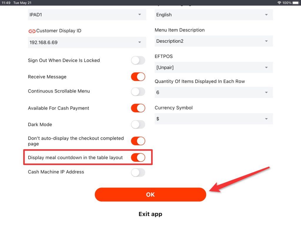Open the Customer Display ID dropdown showing 192.168.6.69
301x225 pixels.
[87, 42]
